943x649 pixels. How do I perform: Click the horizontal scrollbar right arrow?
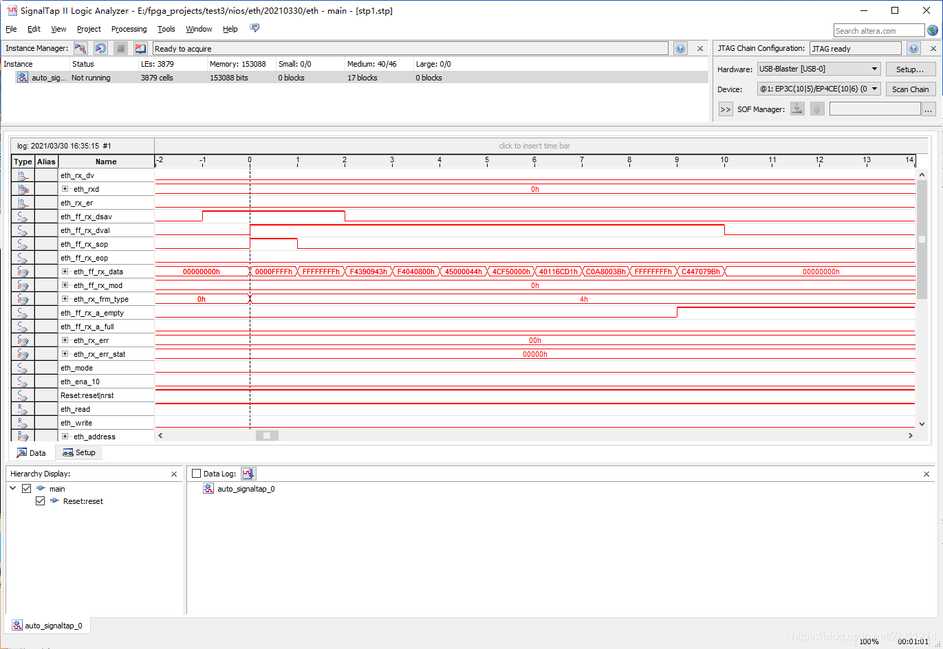coord(910,435)
